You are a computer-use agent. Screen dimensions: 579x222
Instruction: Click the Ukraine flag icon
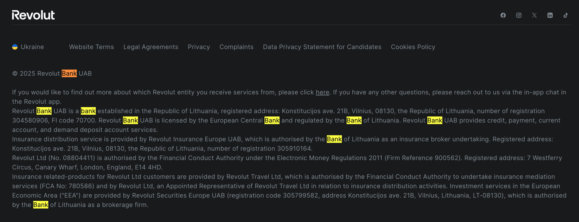tap(15, 47)
